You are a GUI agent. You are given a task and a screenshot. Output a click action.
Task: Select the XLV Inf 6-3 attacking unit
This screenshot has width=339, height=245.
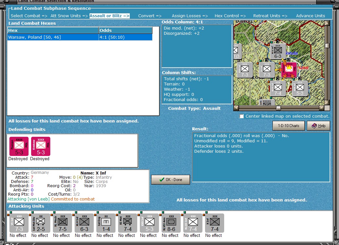point(84,223)
